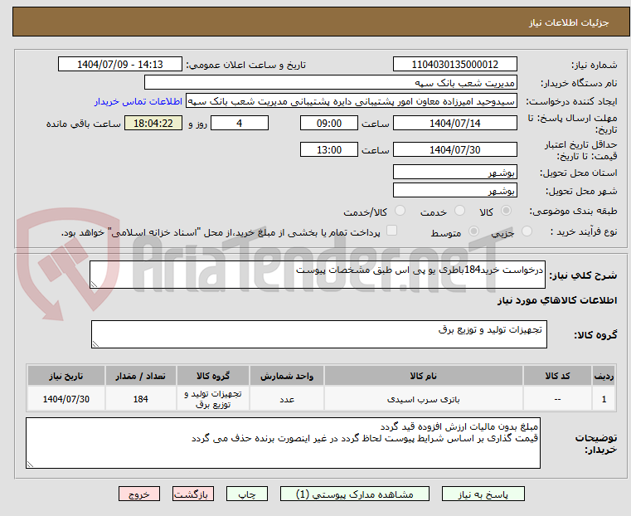The image size is (631, 516).
Task: Select the خدمت radio button
Action: coord(459,211)
